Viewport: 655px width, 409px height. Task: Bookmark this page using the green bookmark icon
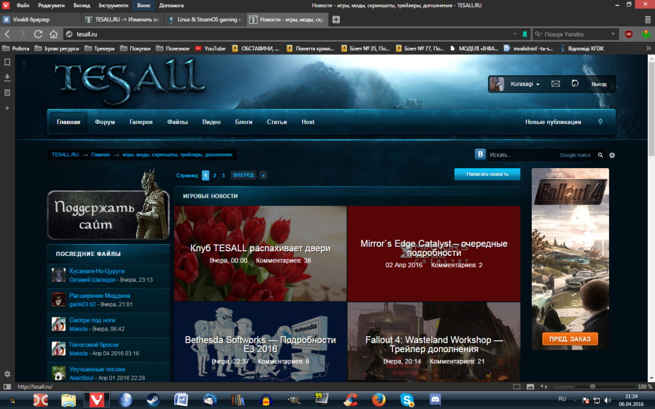point(525,34)
